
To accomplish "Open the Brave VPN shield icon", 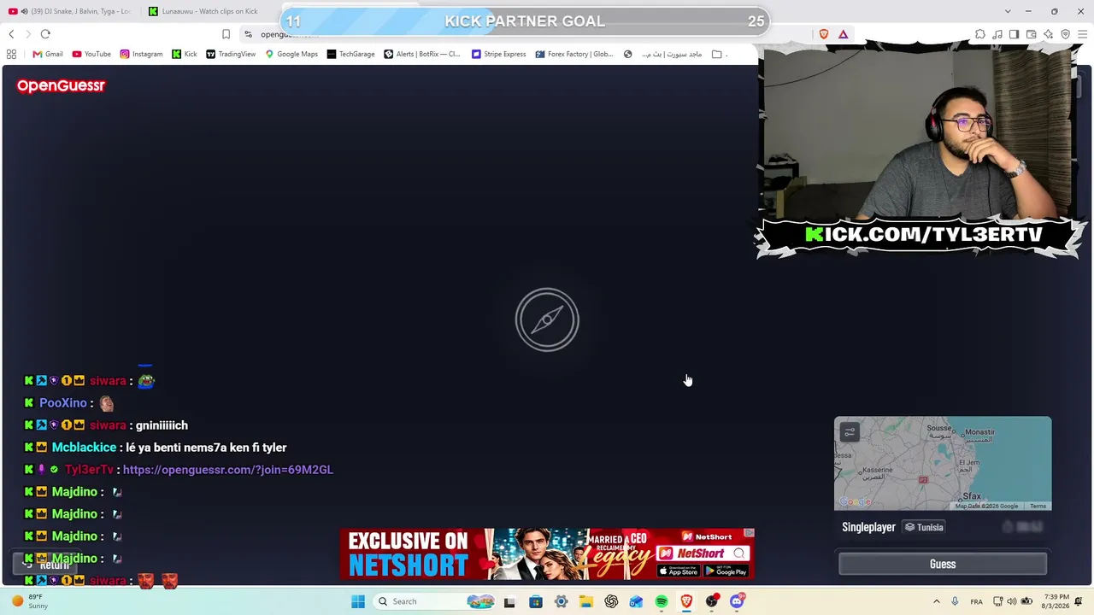I will tap(1066, 34).
